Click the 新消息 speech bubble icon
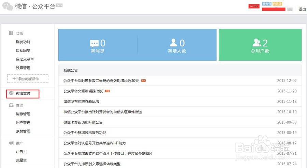 pyautogui.click(x=94, y=43)
